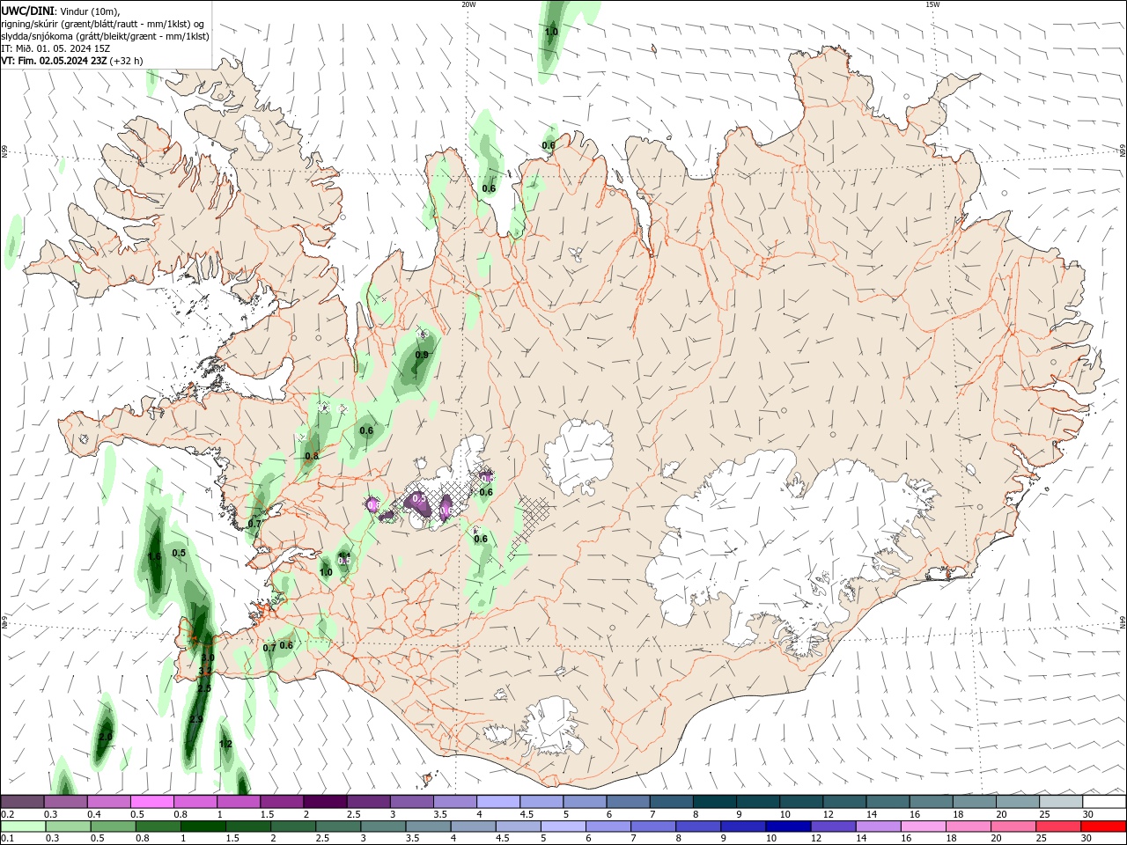This screenshot has width=1127, height=845.
Task: Click the '2.0' precipitation value over the sea
Action: click(106, 737)
